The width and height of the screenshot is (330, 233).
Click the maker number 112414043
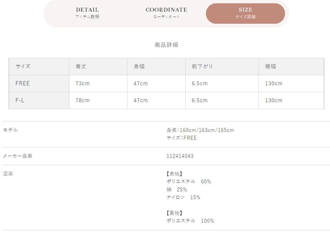coord(180,156)
